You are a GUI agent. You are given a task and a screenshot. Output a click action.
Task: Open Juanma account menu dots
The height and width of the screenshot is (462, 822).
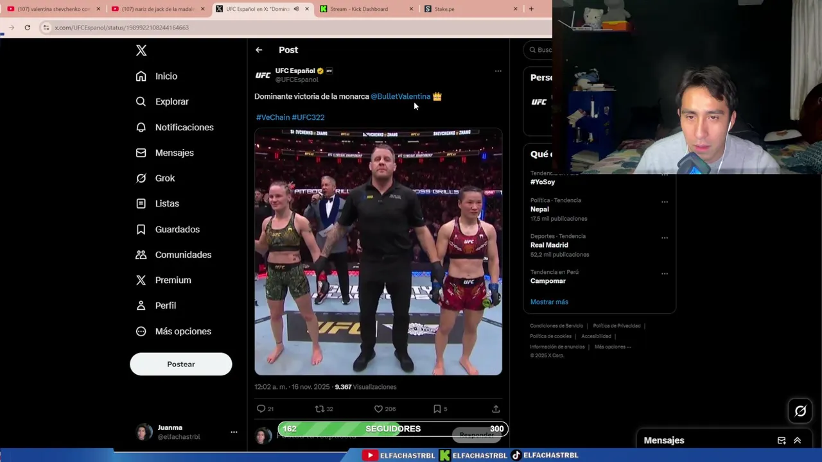click(x=234, y=432)
